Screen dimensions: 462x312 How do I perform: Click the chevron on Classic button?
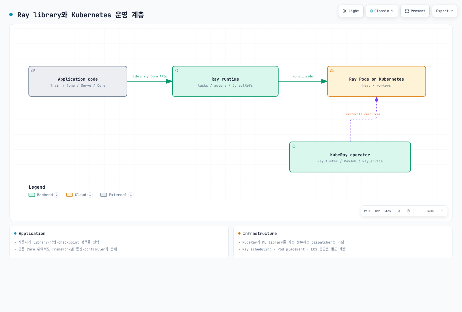pos(392,11)
